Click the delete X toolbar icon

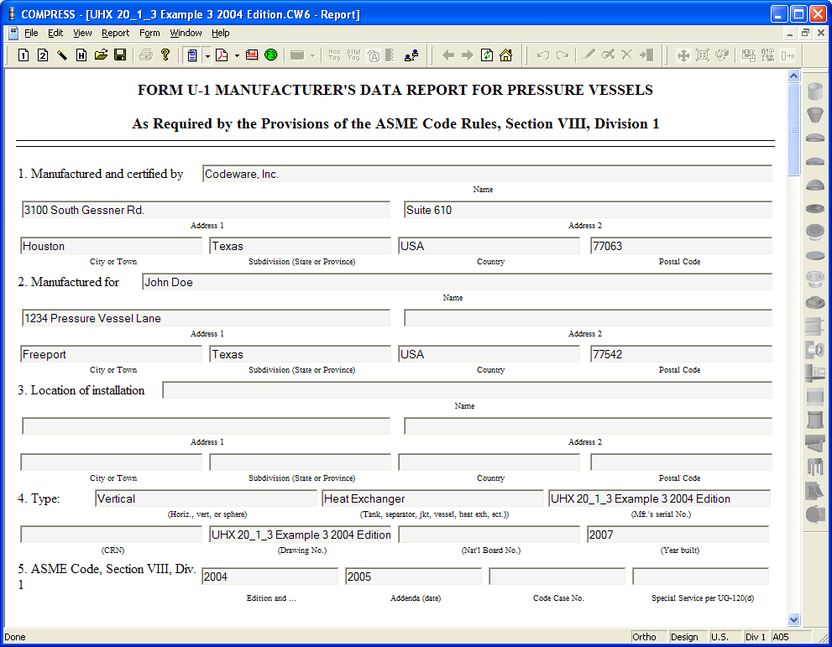pos(626,55)
